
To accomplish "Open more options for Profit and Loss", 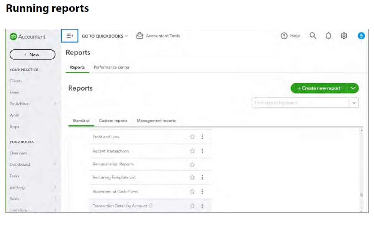I will point(203,137).
